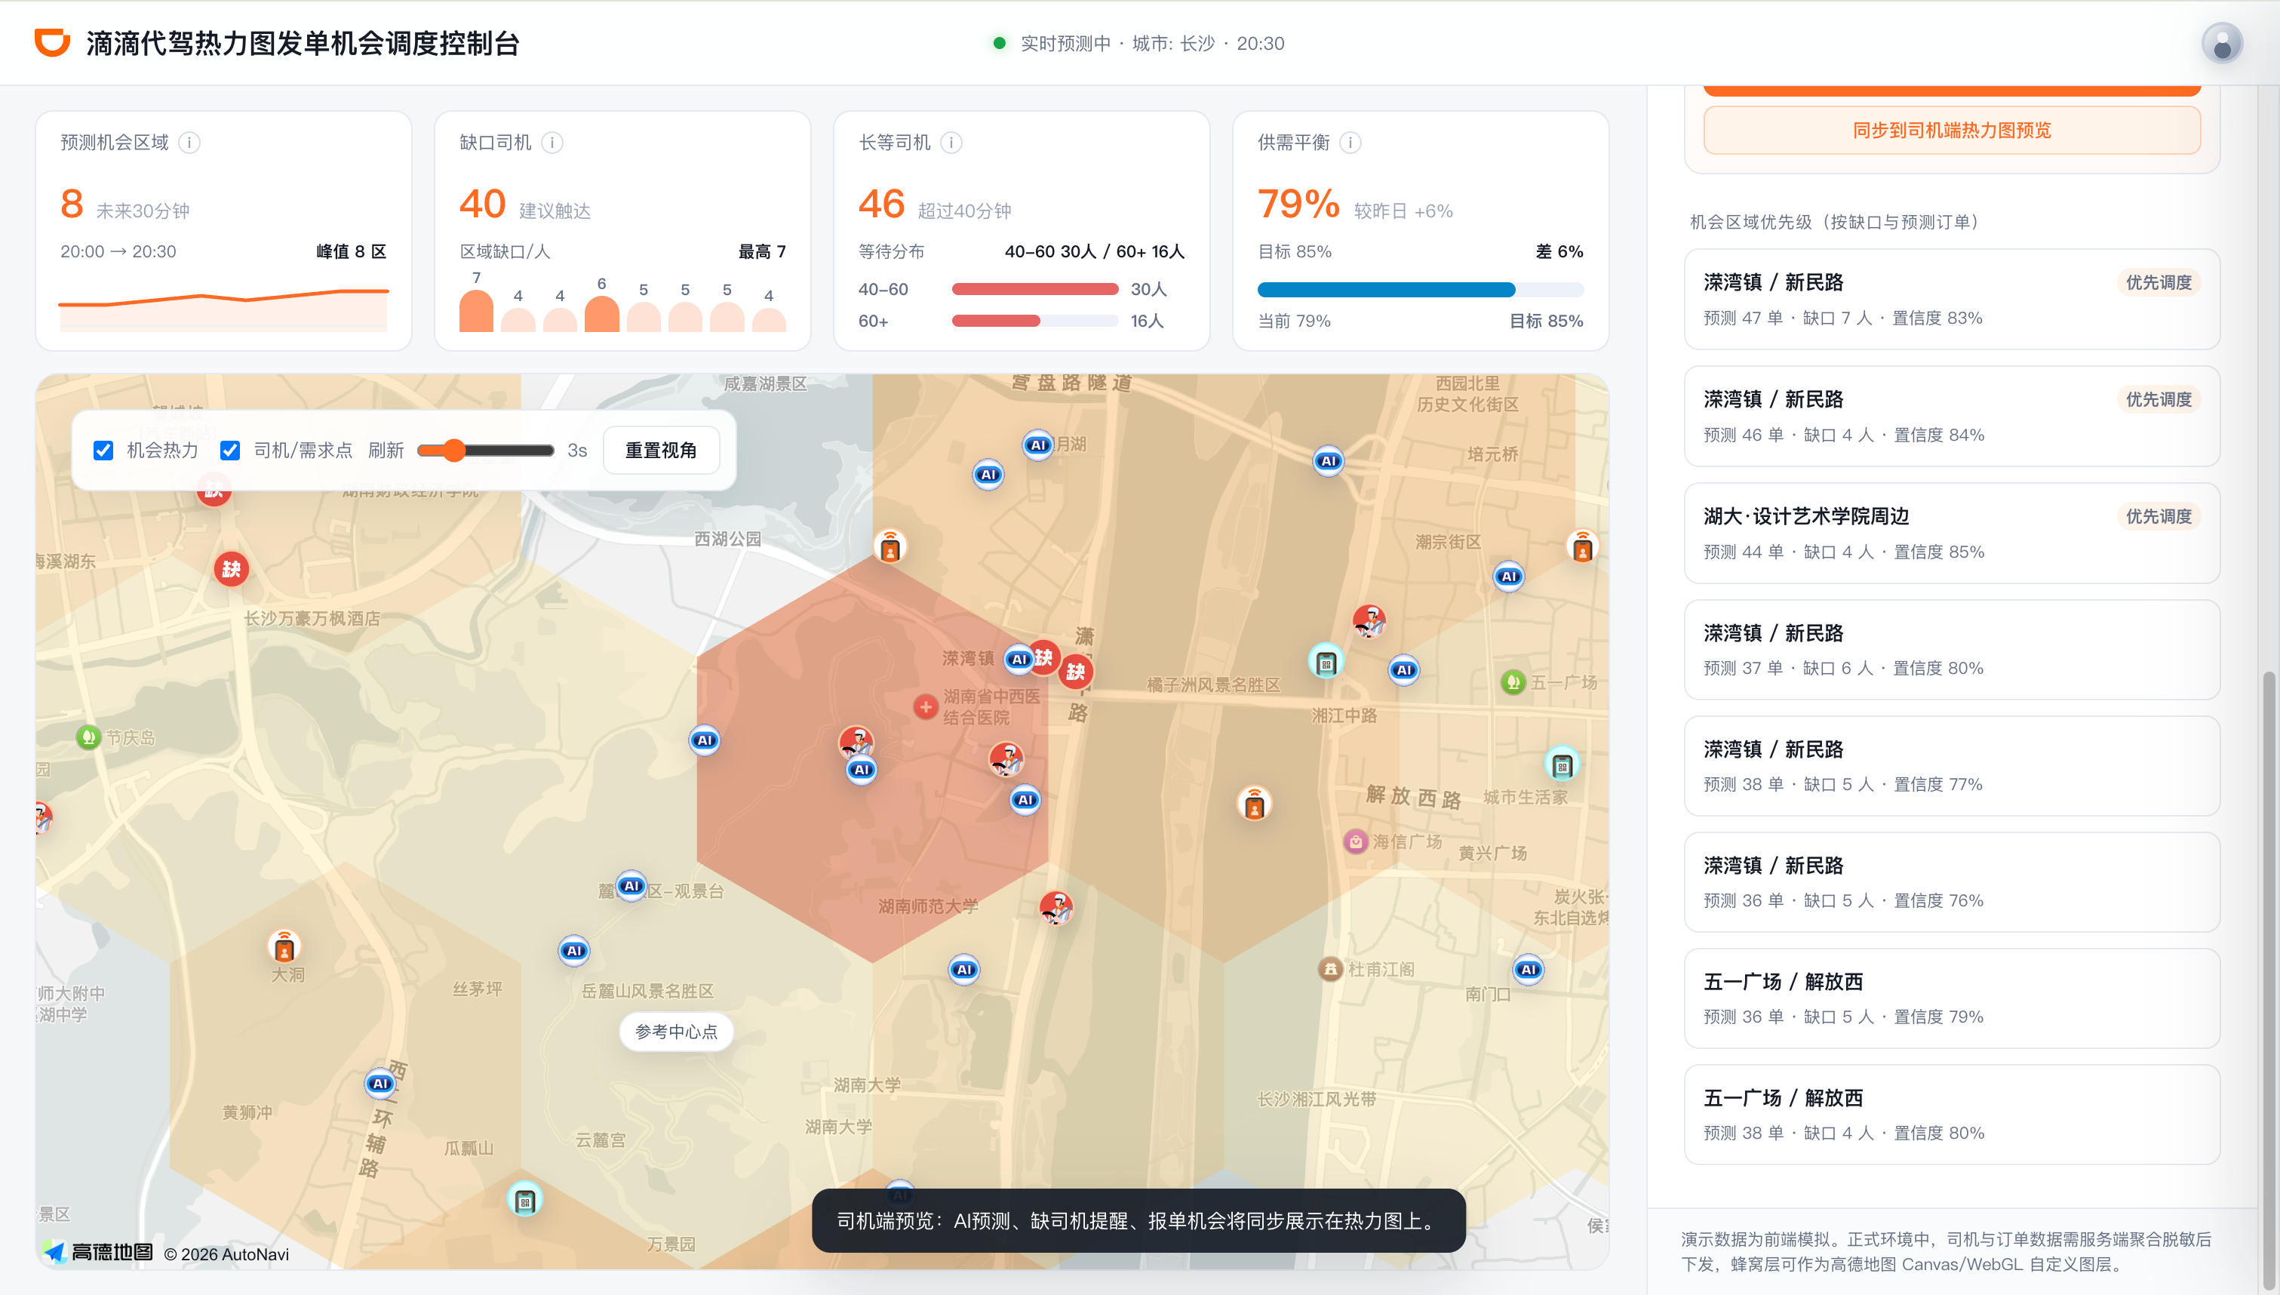
Task: Click the bar labeled 6 in 缺口司机 chart
Action: coord(602,314)
